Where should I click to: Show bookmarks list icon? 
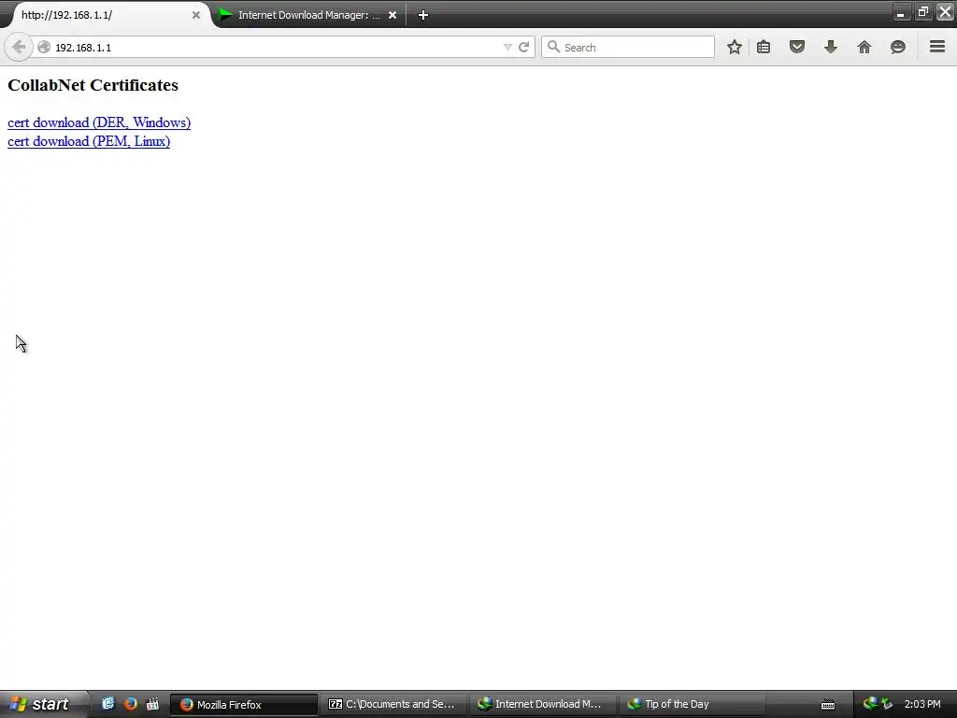click(x=764, y=47)
